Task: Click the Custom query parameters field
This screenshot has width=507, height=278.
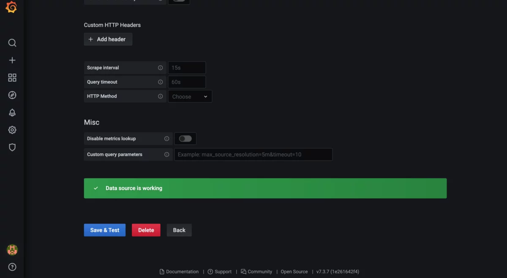Action: tap(253, 154)
